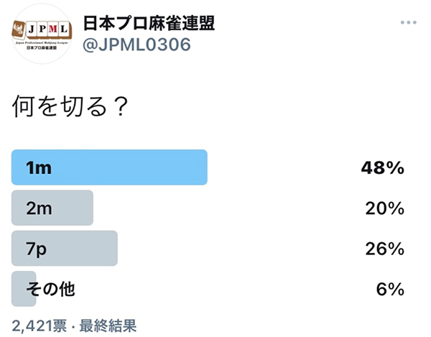
Task: Select the その他 option label
Action: 50,289
